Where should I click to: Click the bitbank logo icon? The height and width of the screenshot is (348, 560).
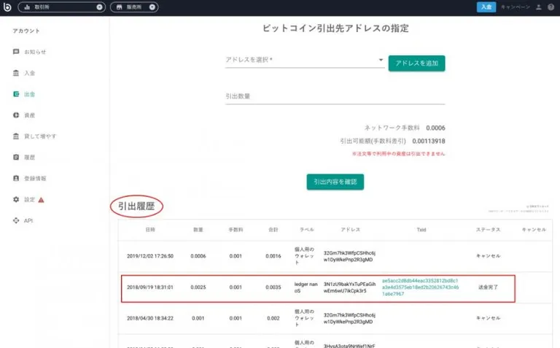[7, 7]
